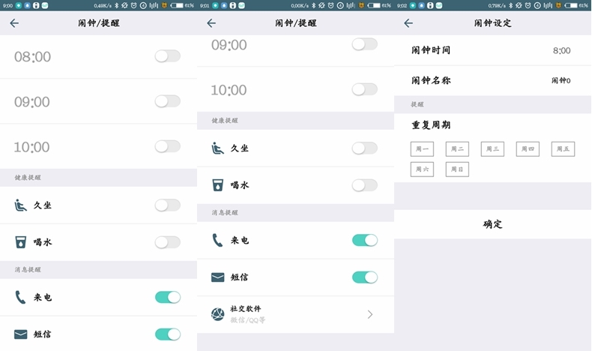Select 周五 repeat day
Viewport: 592px width, 351px height.
(x=563, y=148)
